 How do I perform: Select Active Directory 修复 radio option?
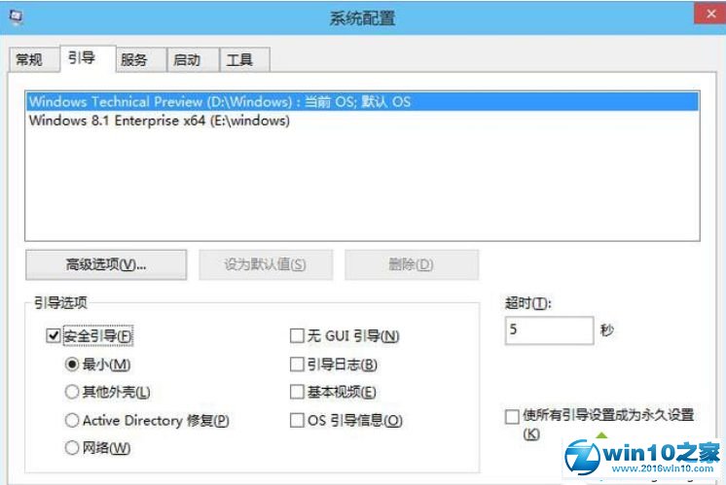pos(71,421)
